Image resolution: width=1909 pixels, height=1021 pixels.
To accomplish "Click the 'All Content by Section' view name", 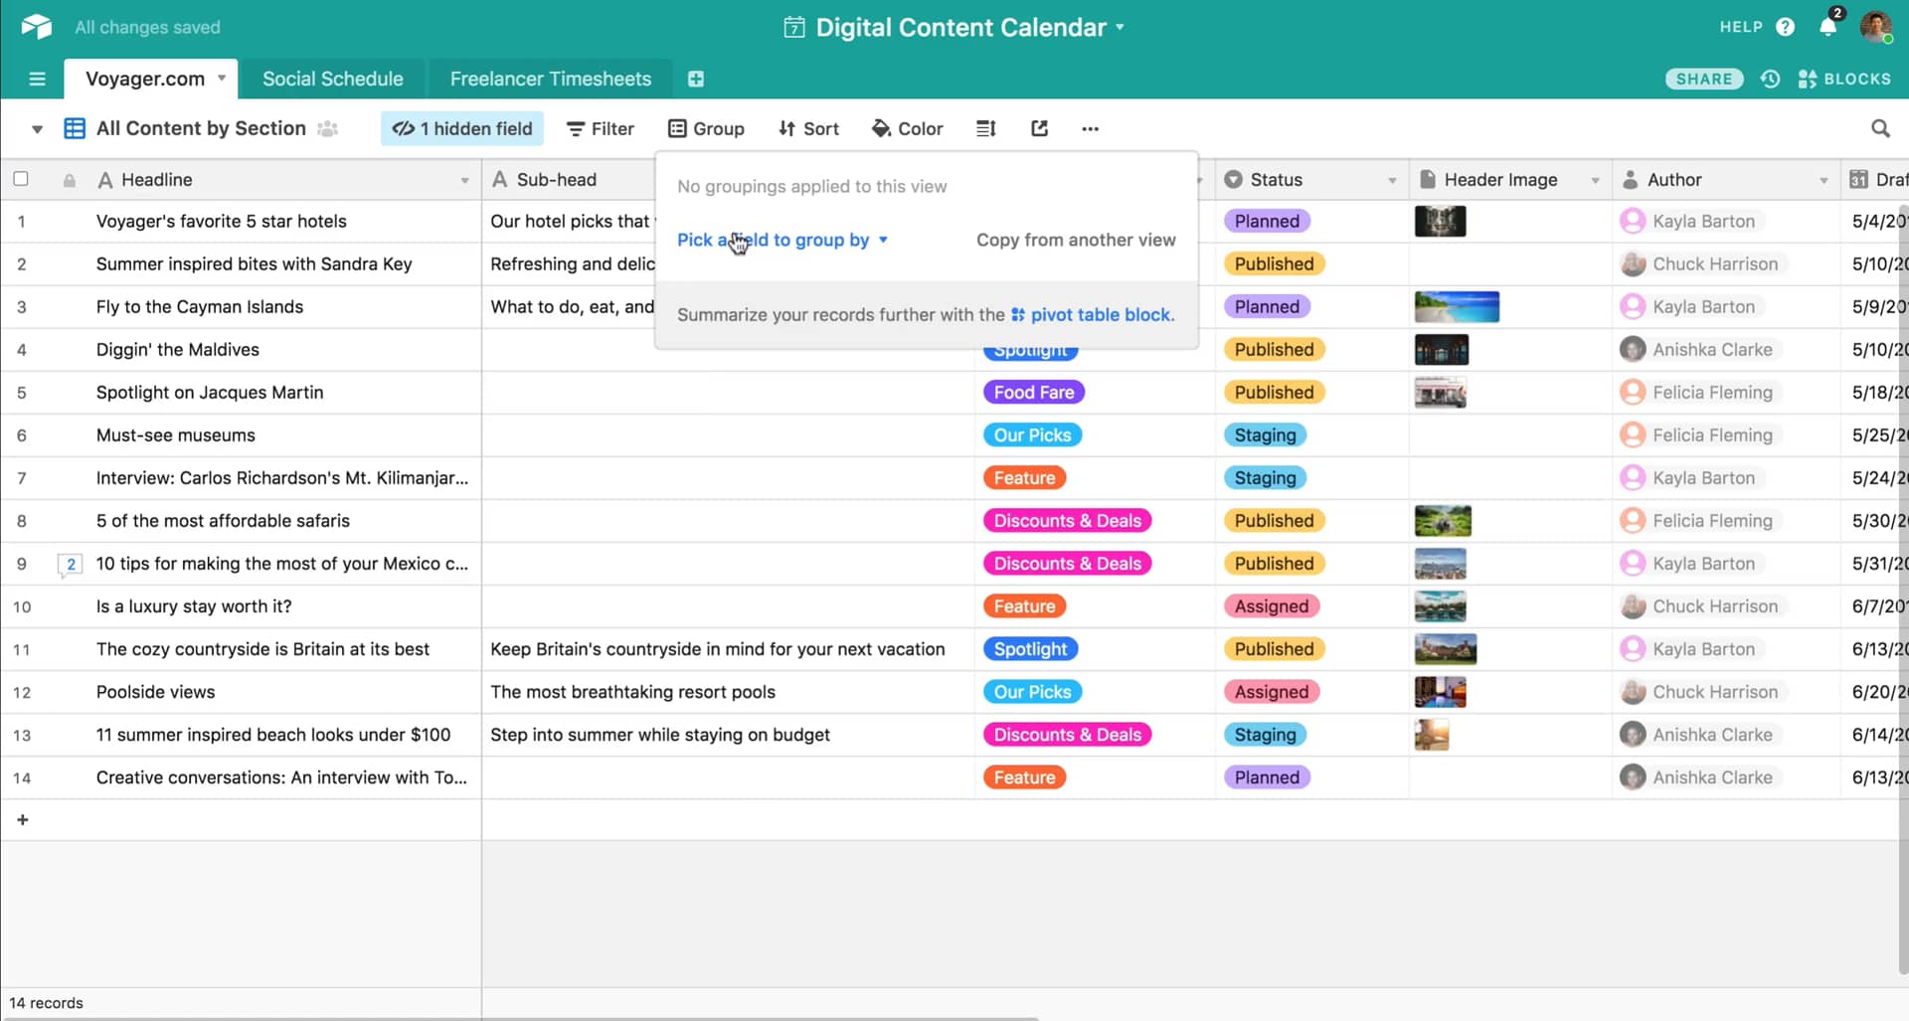I will [201, 128].
